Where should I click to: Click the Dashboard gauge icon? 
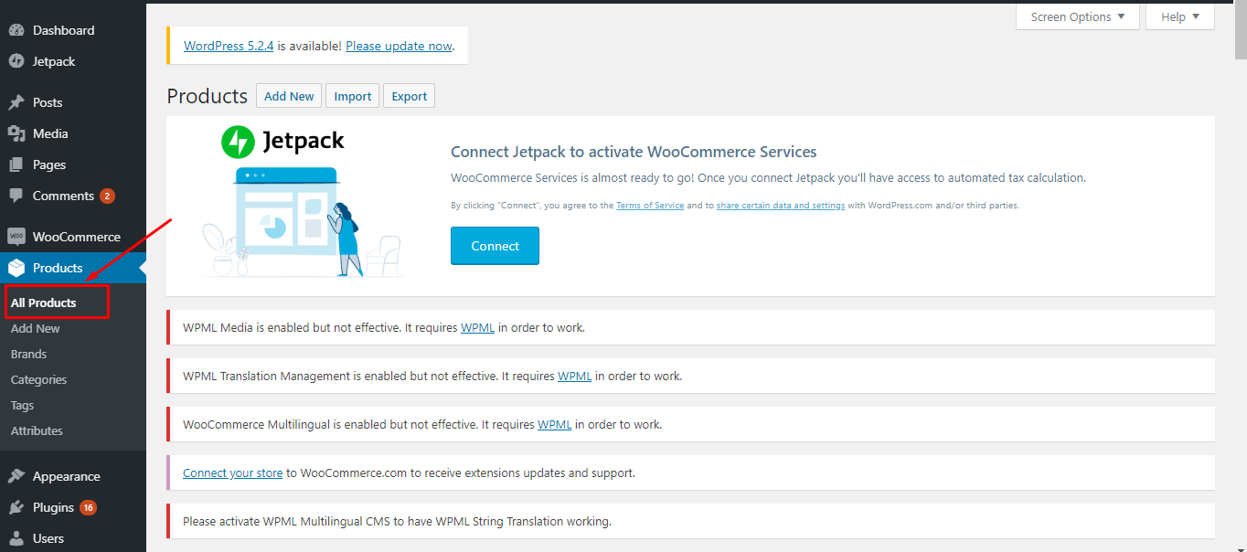click(16, 30)
